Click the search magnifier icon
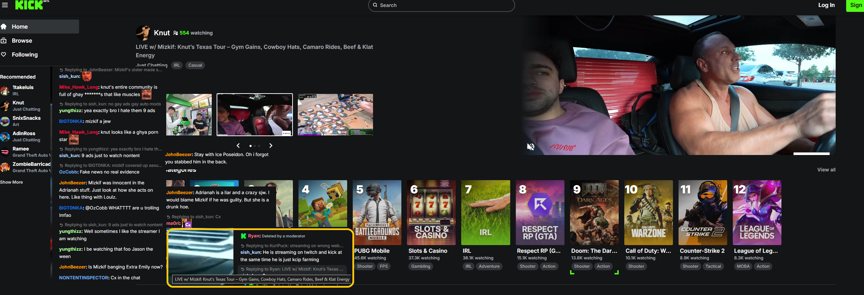Viewport: 864px width, 295px height. point(375,5)
